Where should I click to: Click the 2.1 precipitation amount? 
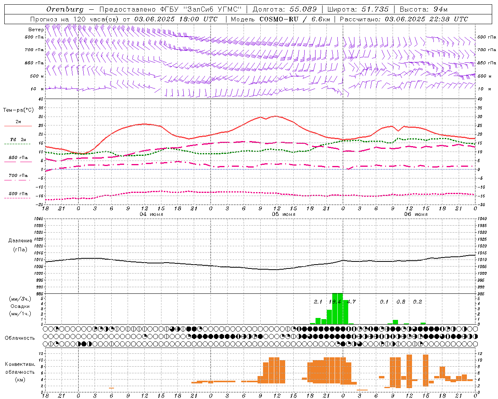pyautogui.click(x=318, y=302)
